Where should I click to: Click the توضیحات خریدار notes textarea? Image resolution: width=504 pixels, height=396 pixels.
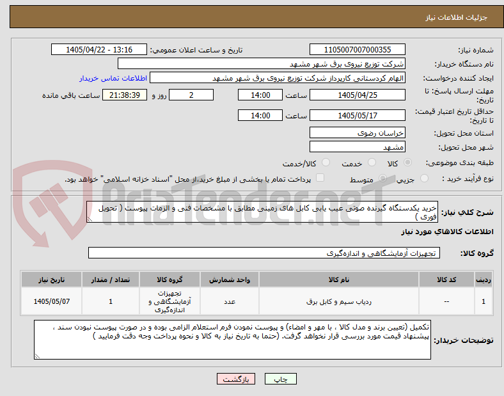232,340
